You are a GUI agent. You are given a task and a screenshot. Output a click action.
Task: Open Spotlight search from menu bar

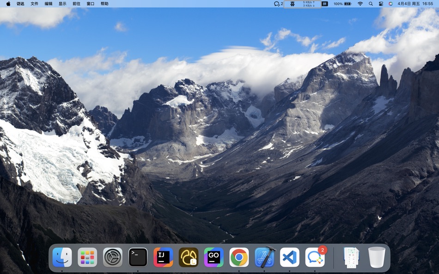(370, 5)
